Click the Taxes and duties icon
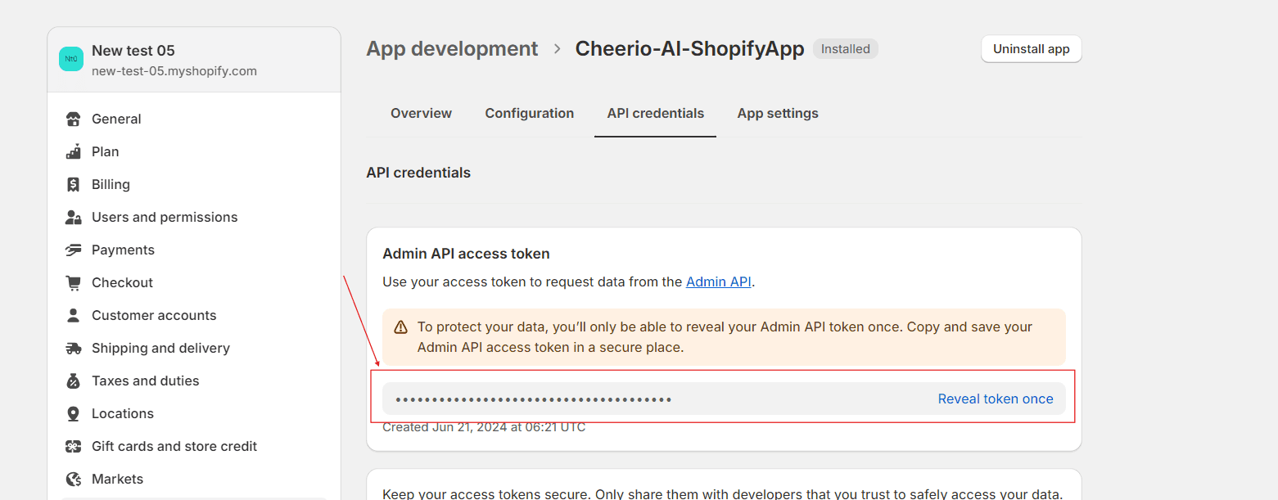 pos(74,381)
